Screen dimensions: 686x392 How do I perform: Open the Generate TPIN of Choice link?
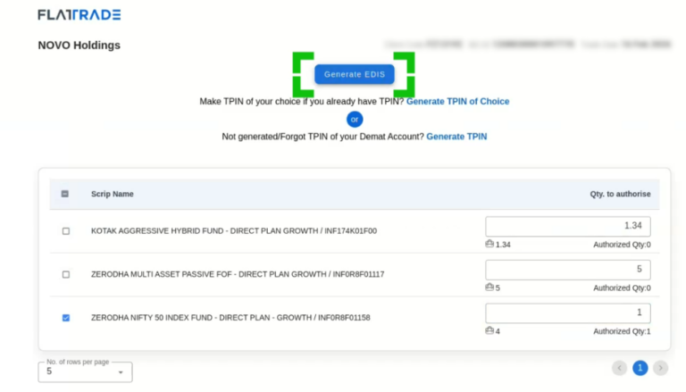point(457,102)
